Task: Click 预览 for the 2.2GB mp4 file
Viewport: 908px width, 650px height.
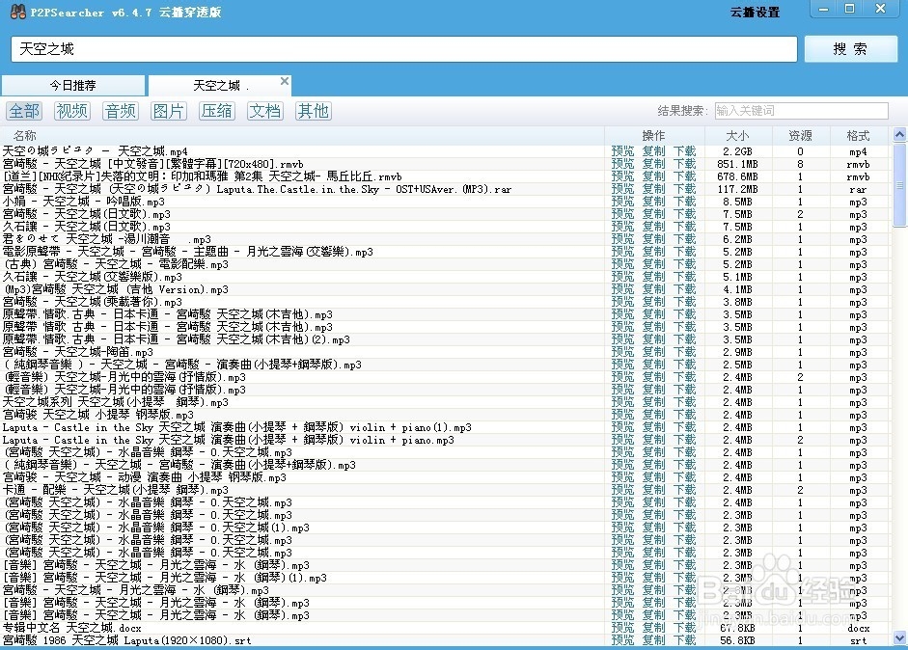Action: (x=622, y=151)
